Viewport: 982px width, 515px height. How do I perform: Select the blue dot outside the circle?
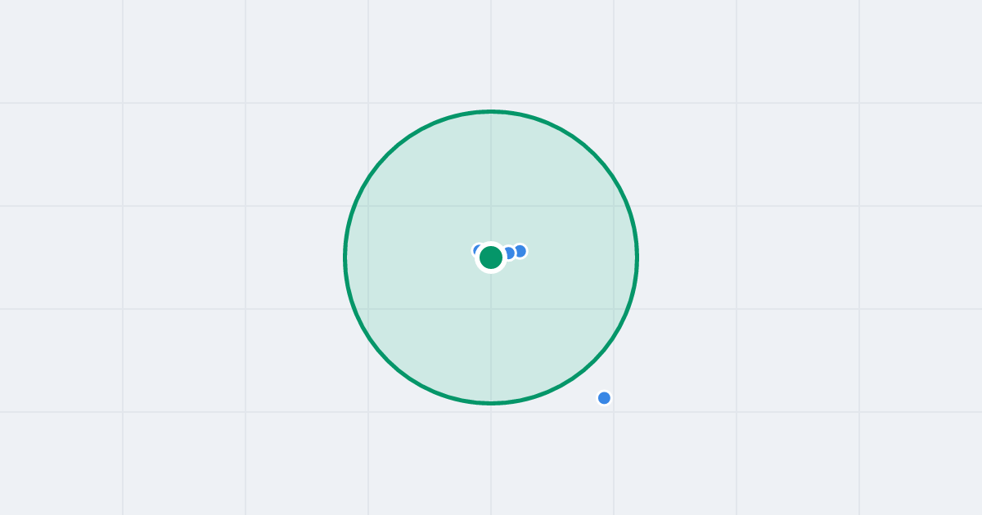coord(604,398)
